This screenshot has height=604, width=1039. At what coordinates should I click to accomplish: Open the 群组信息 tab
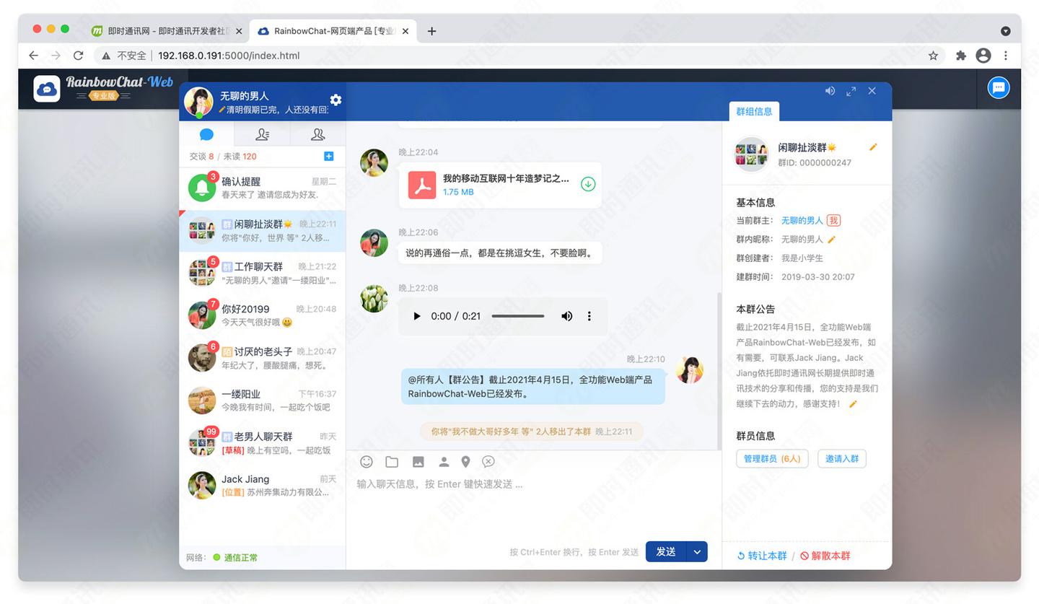[x=754, y=112]
